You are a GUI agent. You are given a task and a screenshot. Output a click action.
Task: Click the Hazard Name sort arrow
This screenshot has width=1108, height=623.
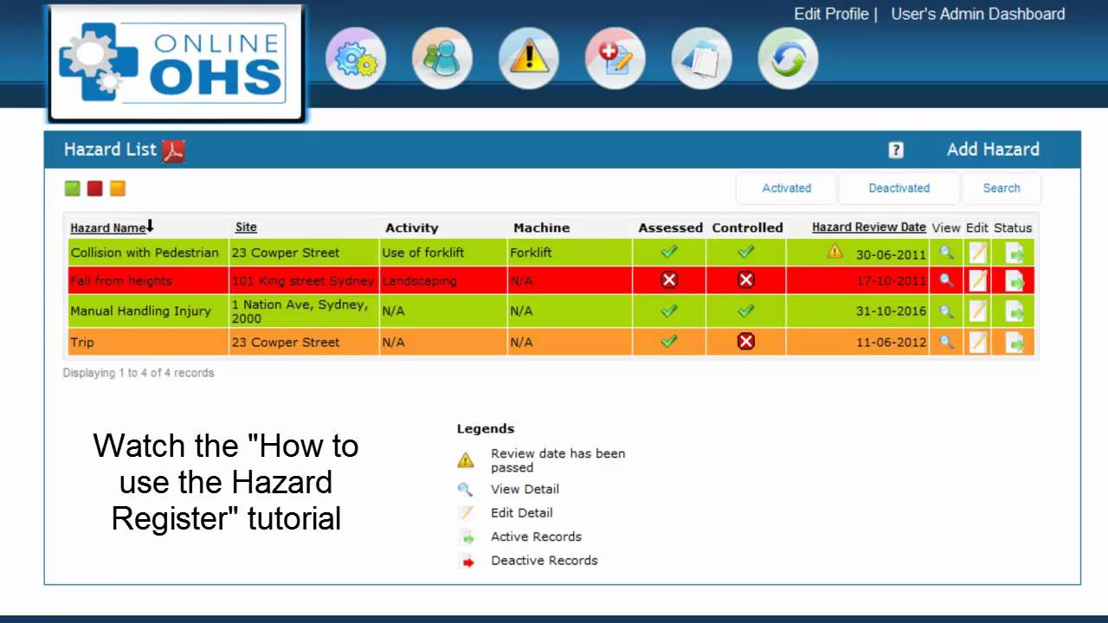click(150, 226)
